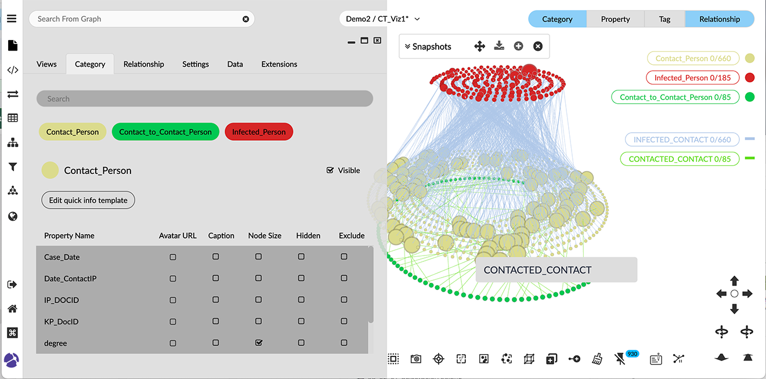
Task: Collapse the Snapshots panel chevron
Action: [x=407, y=46]
